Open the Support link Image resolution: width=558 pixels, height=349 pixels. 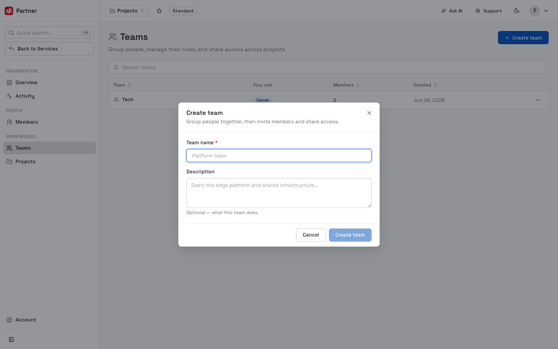coord(489,11)
